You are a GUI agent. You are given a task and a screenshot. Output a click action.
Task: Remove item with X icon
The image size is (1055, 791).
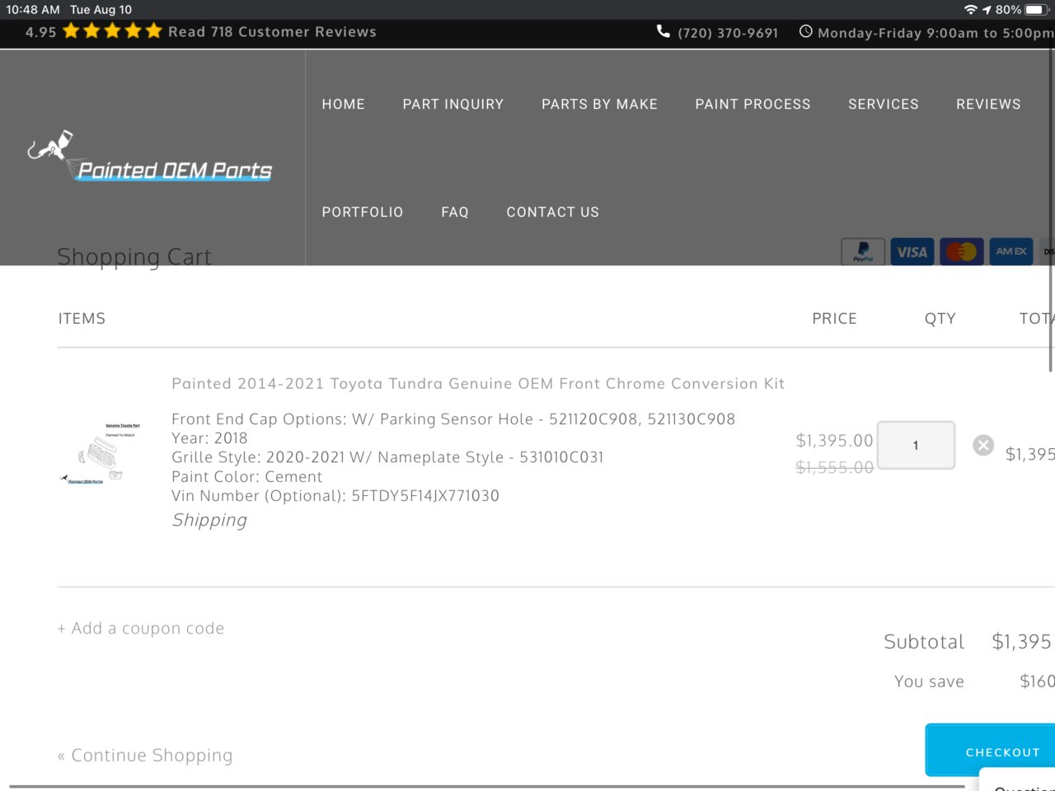[x=983, y=445]
